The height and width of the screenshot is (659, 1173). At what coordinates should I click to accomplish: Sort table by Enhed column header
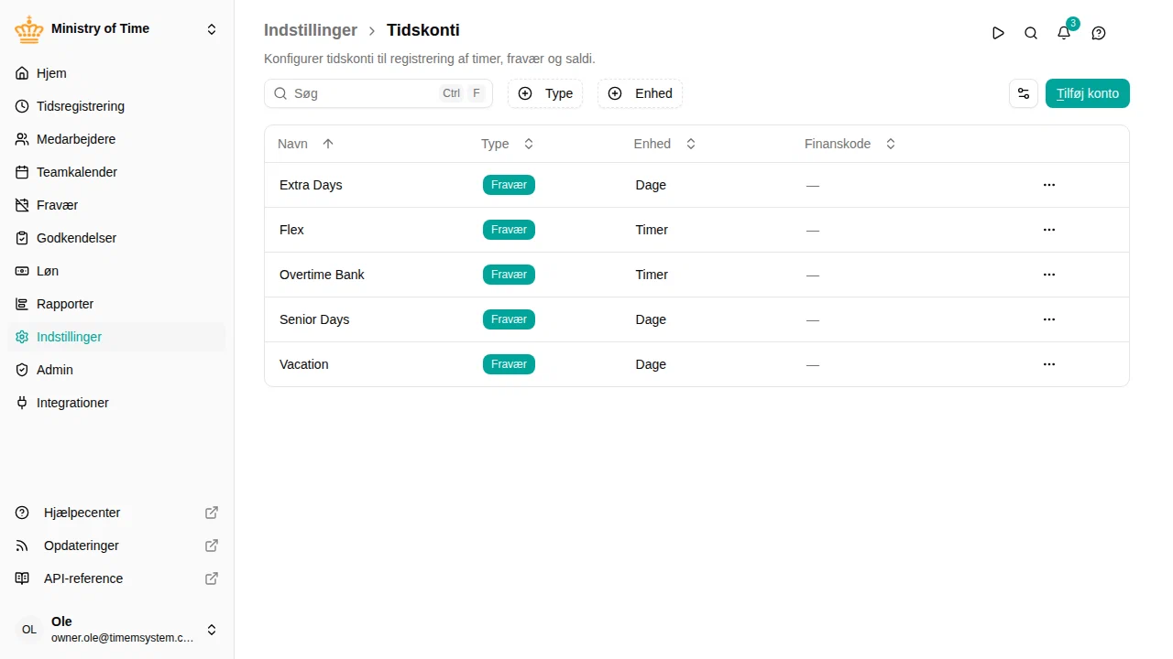(665, 144)
